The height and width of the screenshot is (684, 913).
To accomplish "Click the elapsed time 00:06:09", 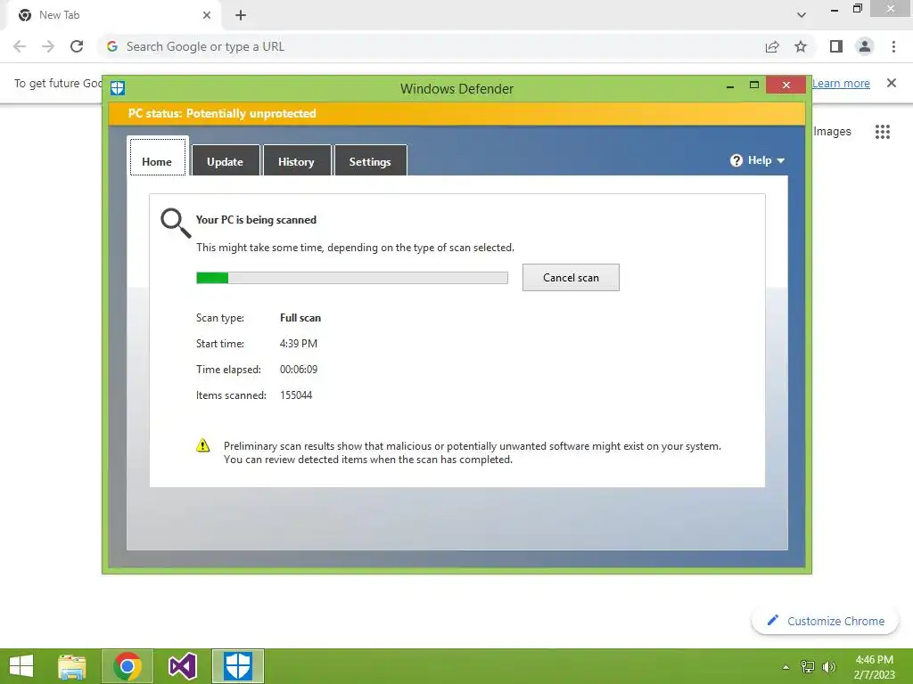I will tap(299, 370).
